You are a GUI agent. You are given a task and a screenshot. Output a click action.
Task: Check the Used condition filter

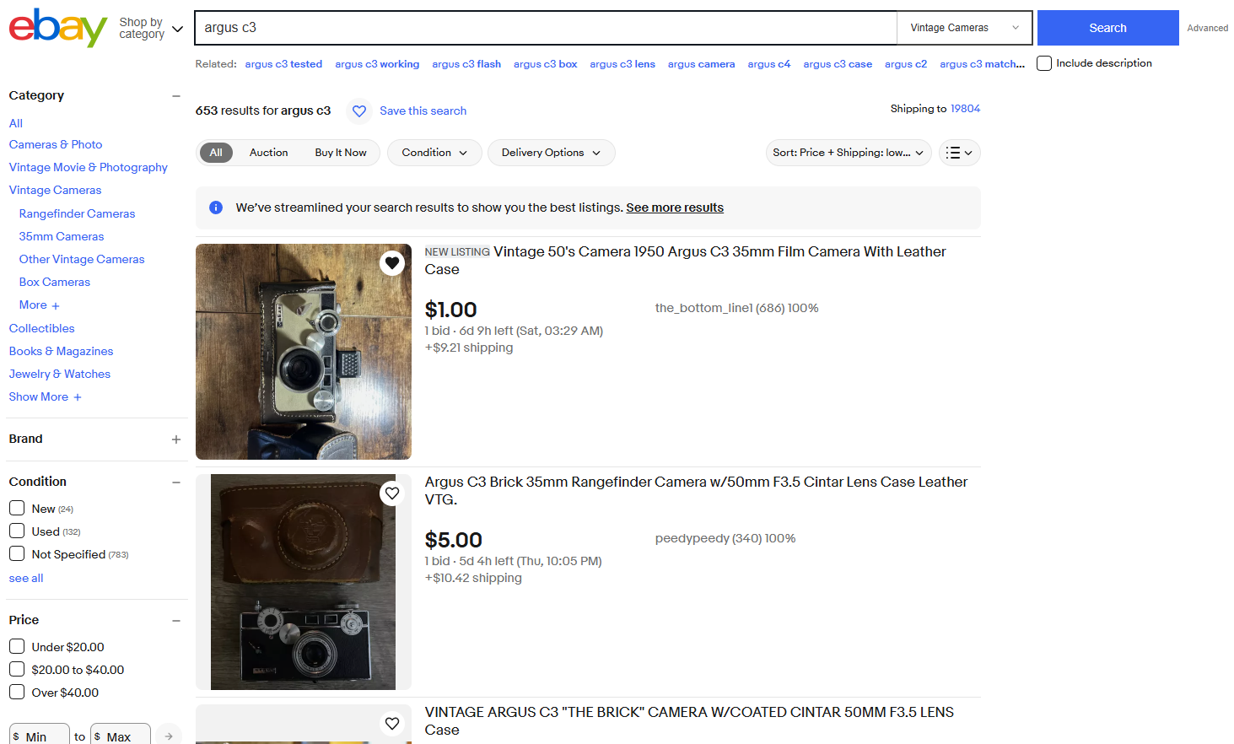(17, 531)
